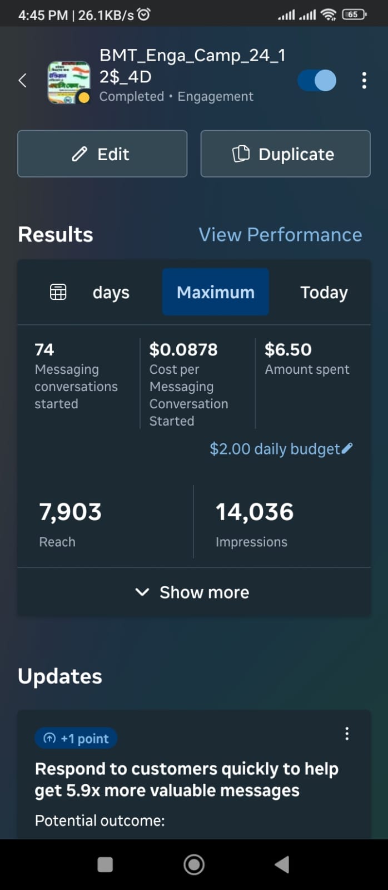Open the campaign three-dot options menu
The height and width of the screenshot is (890, 388).
click(364, 81)
